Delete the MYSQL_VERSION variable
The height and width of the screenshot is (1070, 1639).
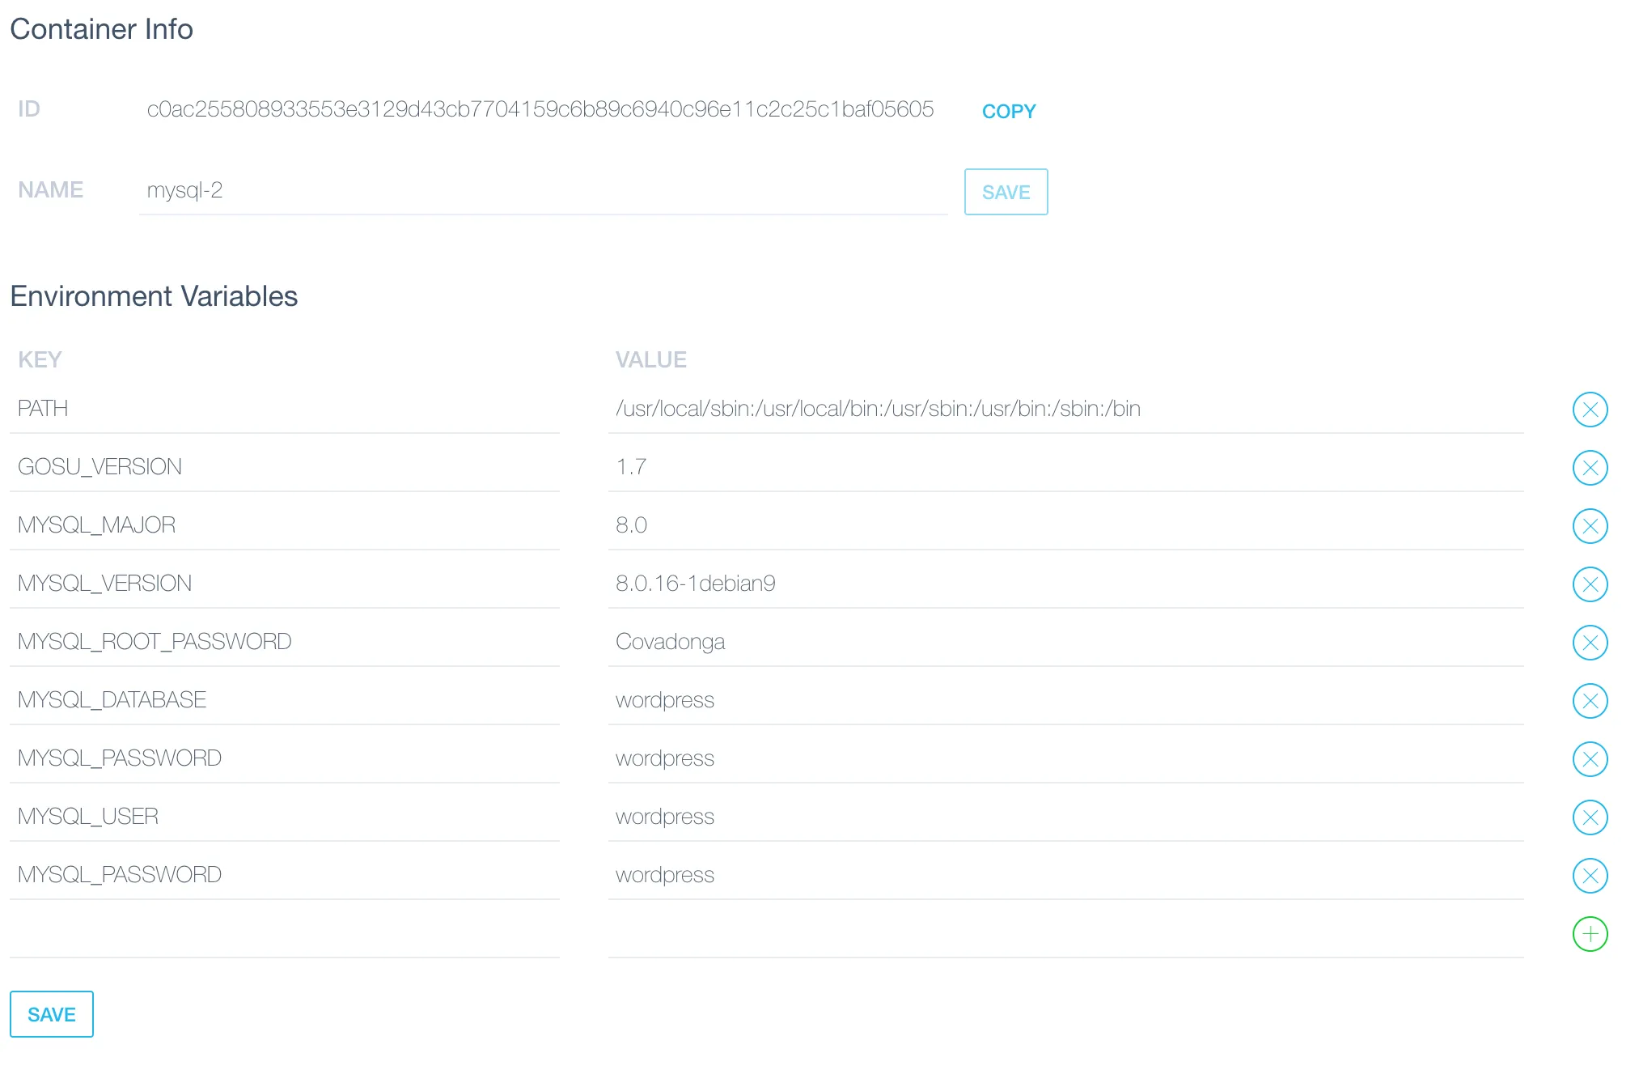1589,584
